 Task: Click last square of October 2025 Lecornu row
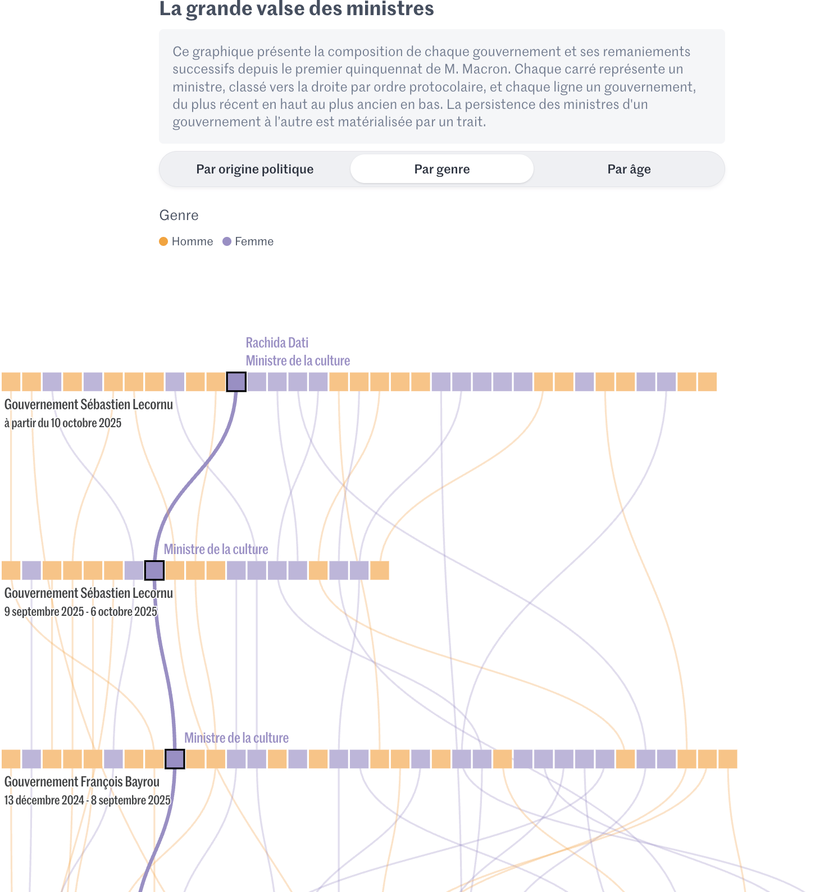[x=707, y=382]
